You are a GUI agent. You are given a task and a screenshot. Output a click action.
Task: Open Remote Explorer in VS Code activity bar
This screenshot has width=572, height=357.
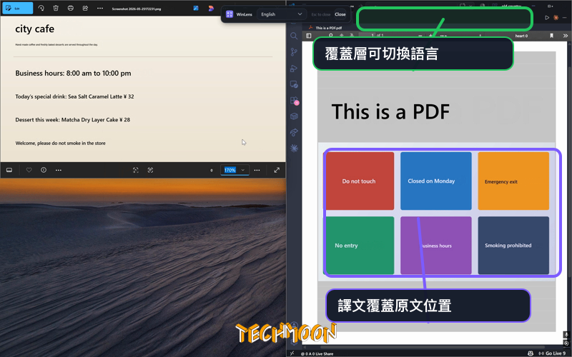coord(294,84)
